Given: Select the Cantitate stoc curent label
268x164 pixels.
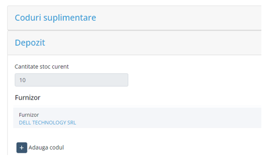Looking at the screenshot, I should pyautogui.click(x=41, y=67).
